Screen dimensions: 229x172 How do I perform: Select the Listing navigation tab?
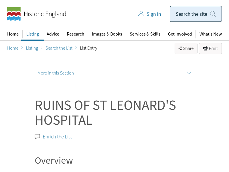pyautogui.click(x=33, y=34)
